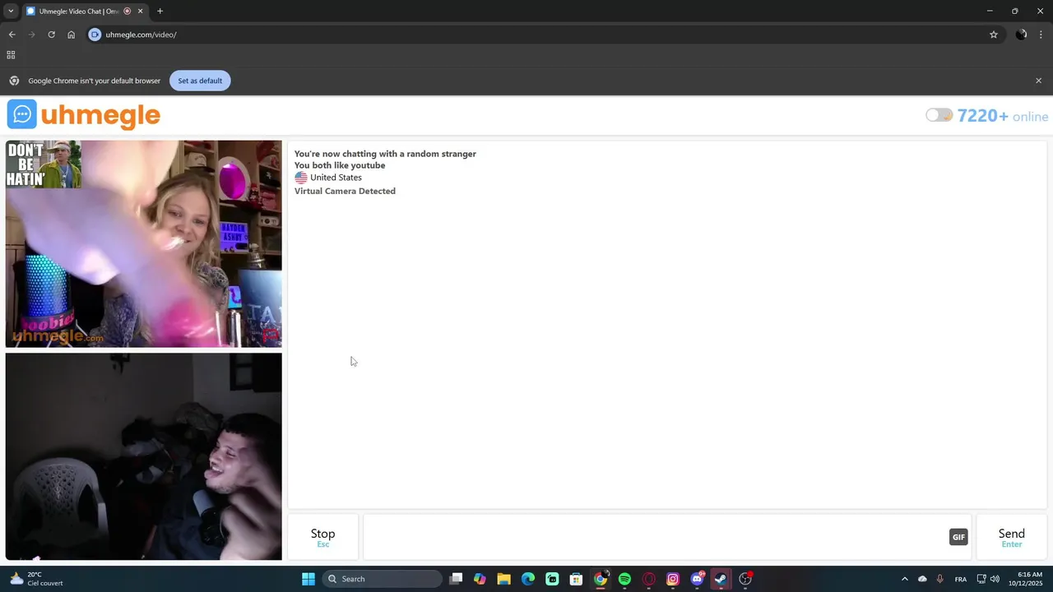Open Instagram from the taskbar
This screenshot has height=592, width=1053.
click(x=673, y=579)
